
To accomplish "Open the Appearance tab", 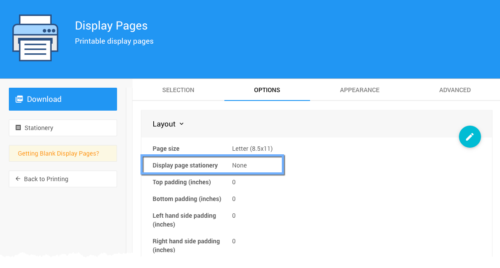I will tap(360, 90).
